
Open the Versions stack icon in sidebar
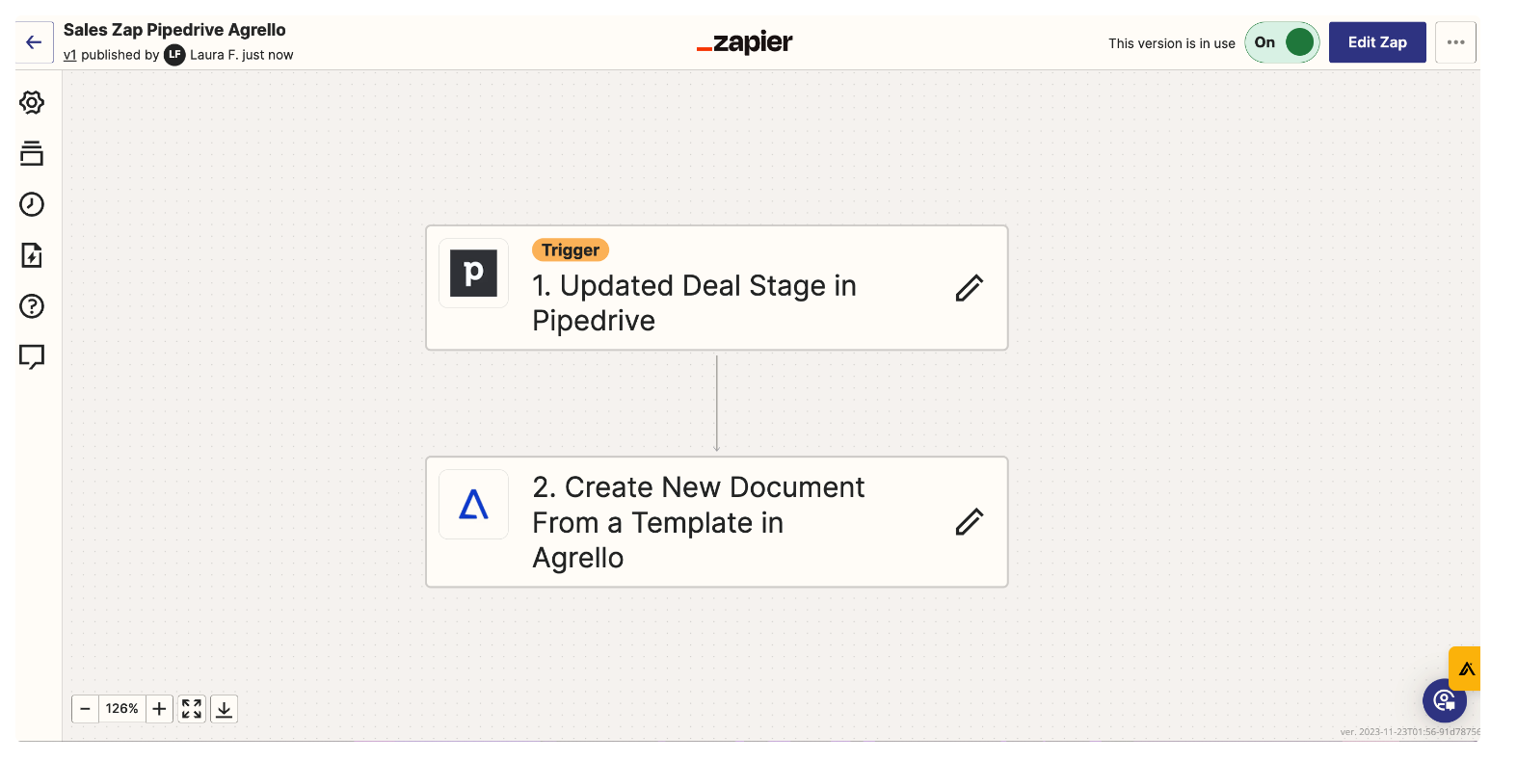(x=32, y=153)
